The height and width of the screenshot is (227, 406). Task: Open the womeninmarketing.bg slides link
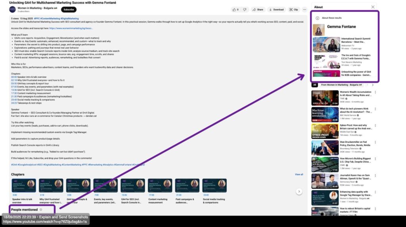(x=71, y=29)
